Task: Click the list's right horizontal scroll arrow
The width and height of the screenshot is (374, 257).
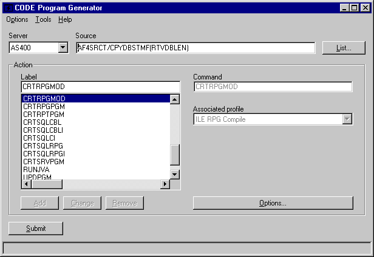Action: click(x=164, y=184)
